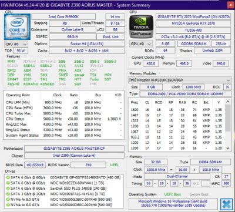Click the GPU memory clock 405.0 value

184,63
